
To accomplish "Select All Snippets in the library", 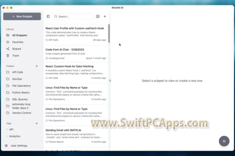I will pyautogui.click(x=20, y=35).
